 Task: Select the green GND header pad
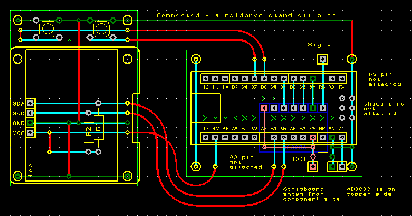30,122
